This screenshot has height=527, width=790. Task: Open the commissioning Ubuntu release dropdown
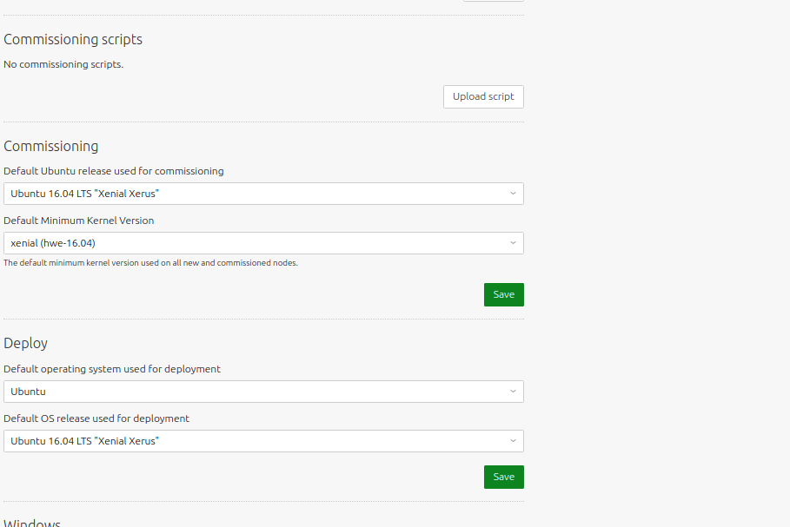pyautogui.click(x=263, y=194)
